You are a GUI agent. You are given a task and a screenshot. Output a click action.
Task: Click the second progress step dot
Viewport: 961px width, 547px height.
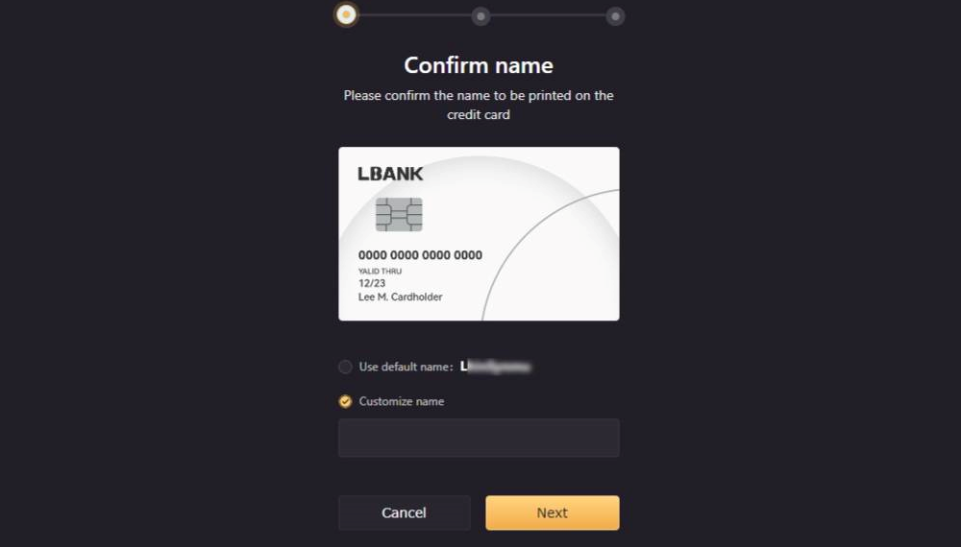(481, 16)
